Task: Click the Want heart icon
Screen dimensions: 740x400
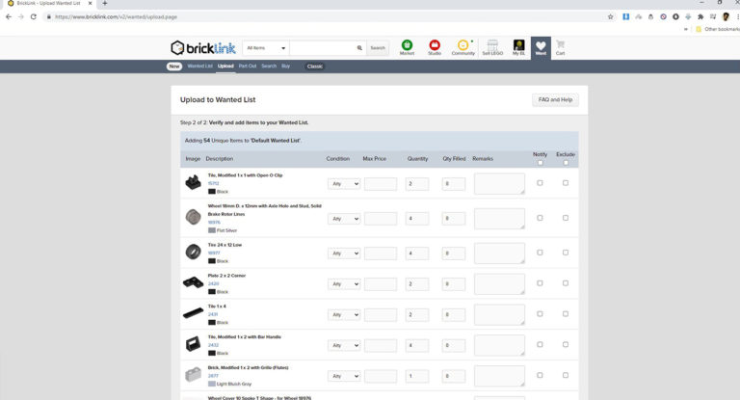Action: point(541,47)
